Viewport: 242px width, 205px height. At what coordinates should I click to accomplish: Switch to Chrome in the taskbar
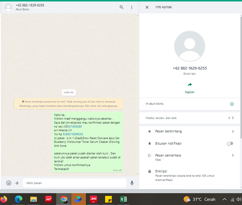coord(63,199)
